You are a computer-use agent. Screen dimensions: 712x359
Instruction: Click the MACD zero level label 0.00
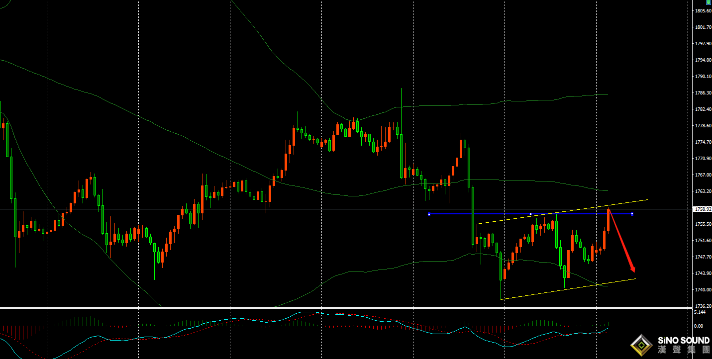(699, 326)
